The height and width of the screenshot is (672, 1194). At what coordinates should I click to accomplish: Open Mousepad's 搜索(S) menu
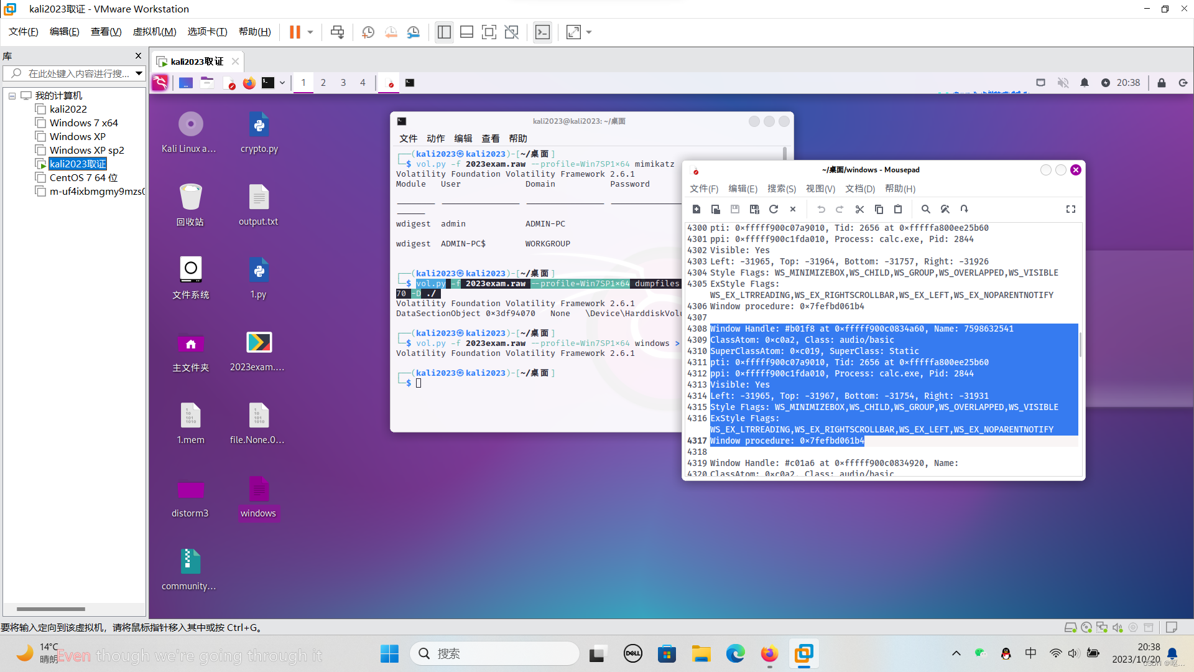pos(781,189)
